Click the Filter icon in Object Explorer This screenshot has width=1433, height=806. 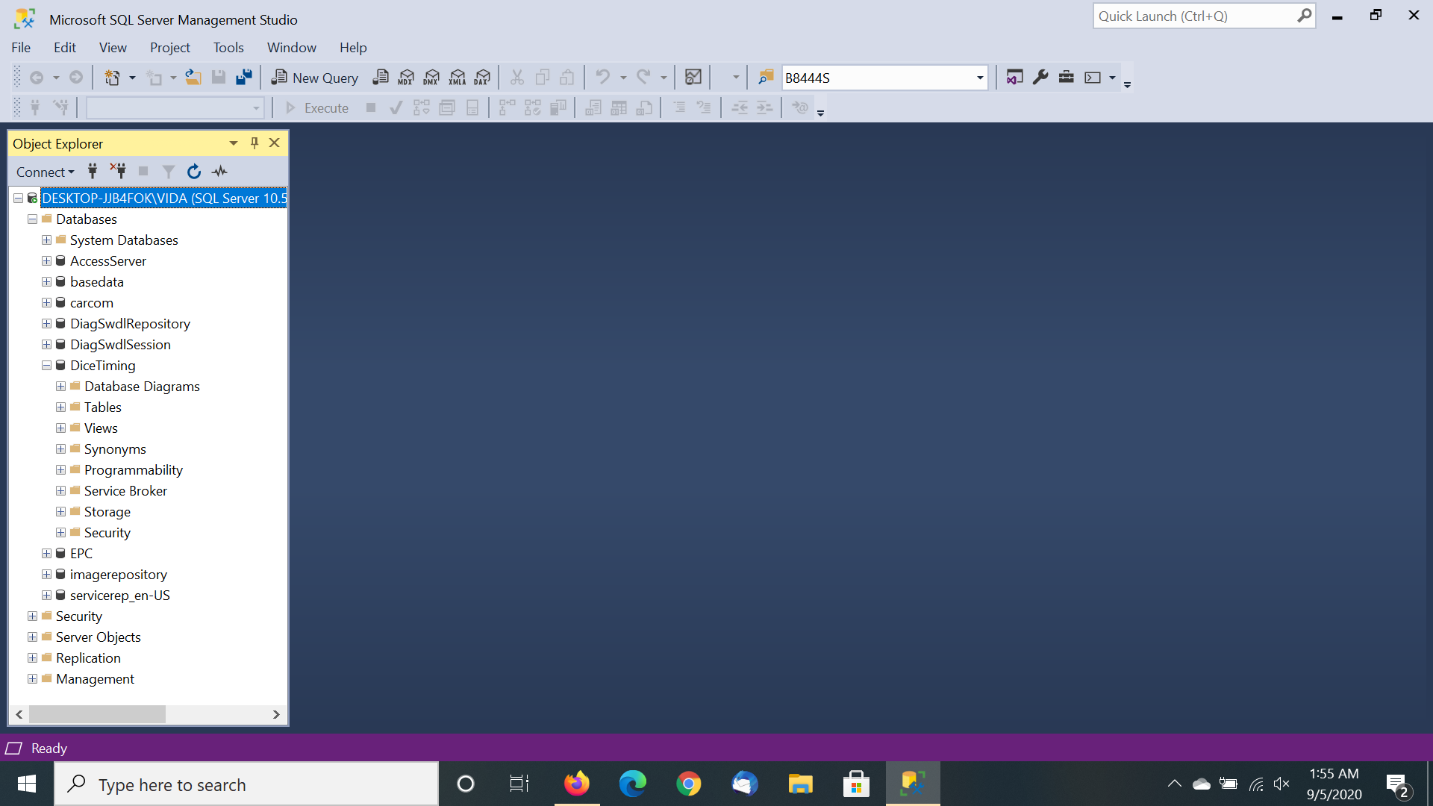pos(169,172)
